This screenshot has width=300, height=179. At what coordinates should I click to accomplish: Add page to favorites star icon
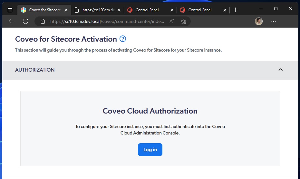(x=183, y=21)
